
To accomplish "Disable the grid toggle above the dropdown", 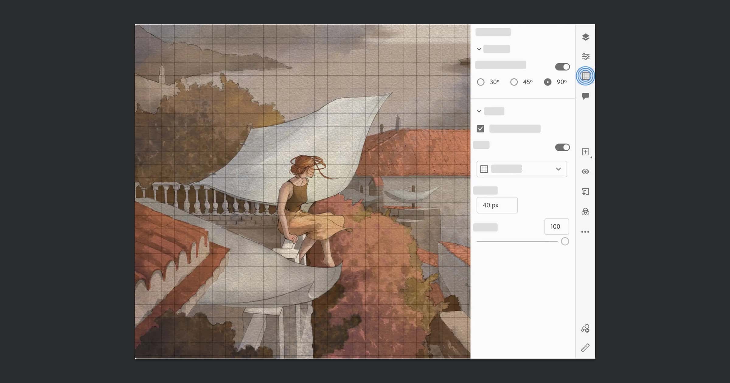I will coord(562,147).
